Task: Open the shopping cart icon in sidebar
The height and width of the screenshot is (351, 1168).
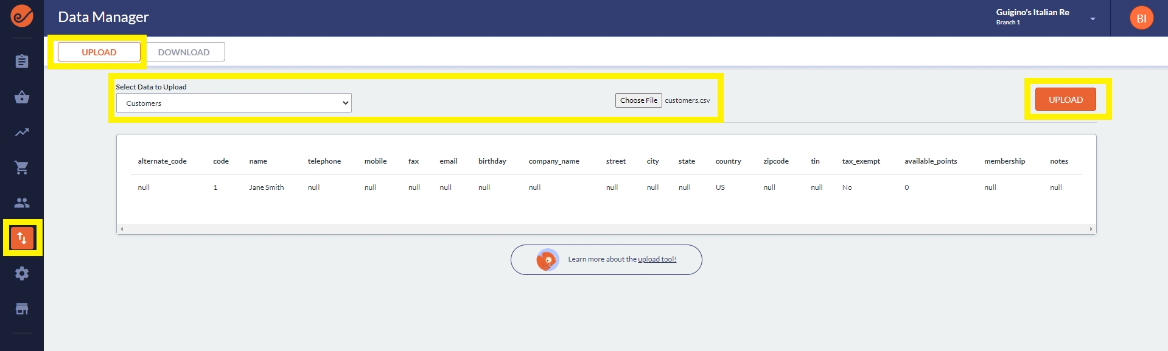Action: click(x=22, y=168)
